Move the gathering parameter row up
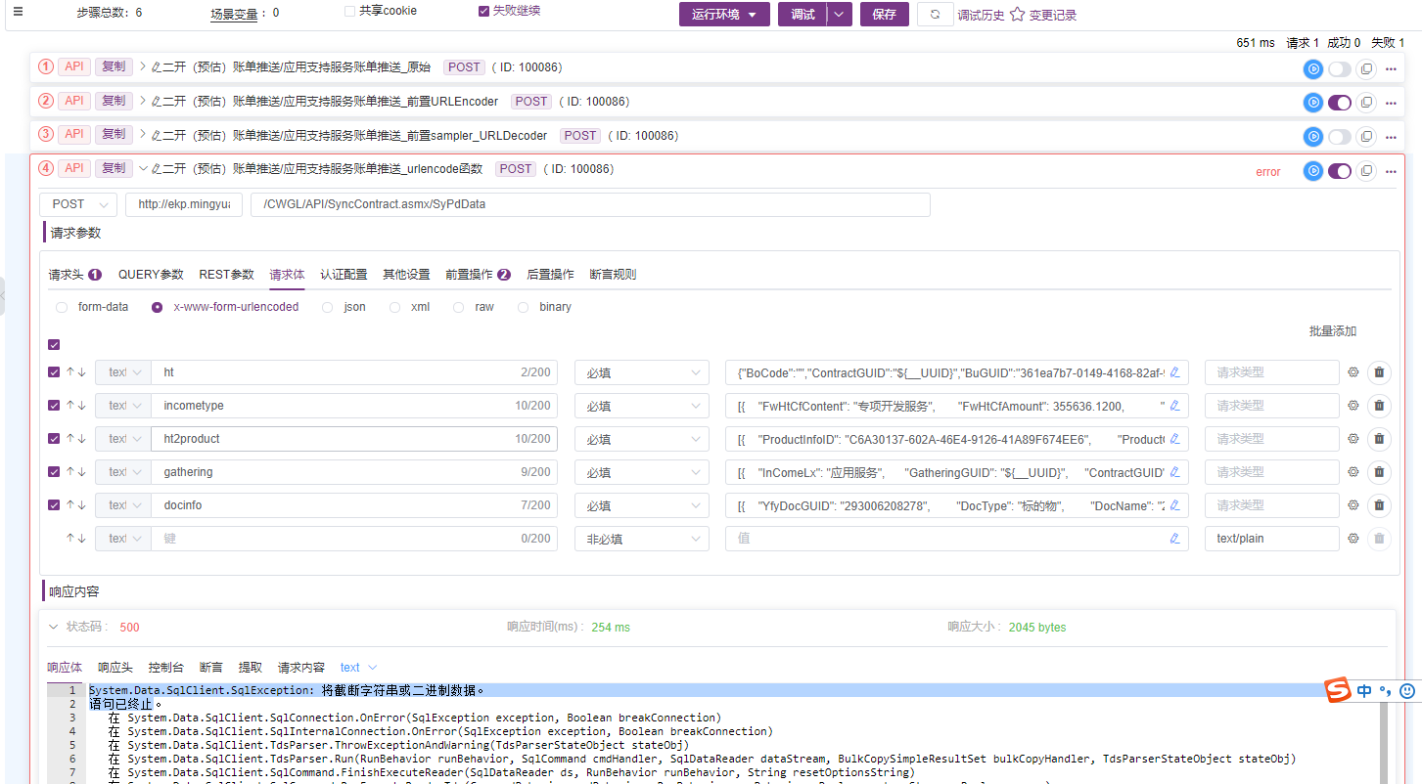 [70, 472]
